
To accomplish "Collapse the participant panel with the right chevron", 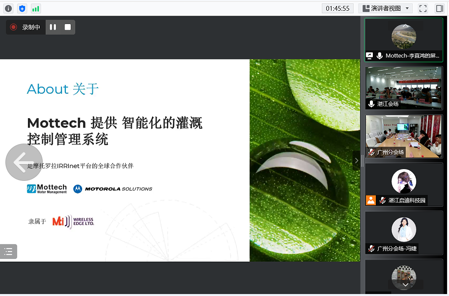I will coord(357,161).
